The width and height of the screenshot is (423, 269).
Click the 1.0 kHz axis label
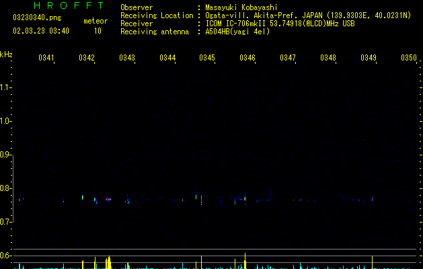click(5, 121)
